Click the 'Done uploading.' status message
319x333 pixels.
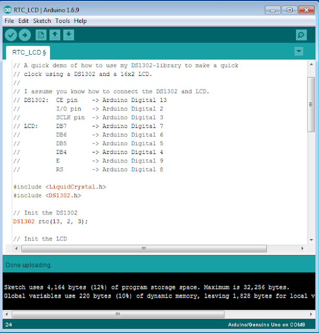click(29, 265)
